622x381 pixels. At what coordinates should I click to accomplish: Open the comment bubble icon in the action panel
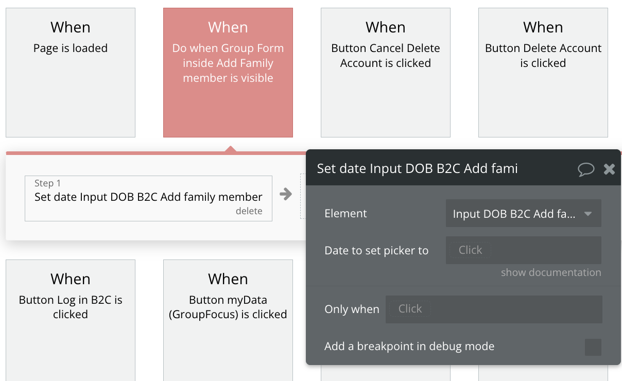click(x=586, y=169)
